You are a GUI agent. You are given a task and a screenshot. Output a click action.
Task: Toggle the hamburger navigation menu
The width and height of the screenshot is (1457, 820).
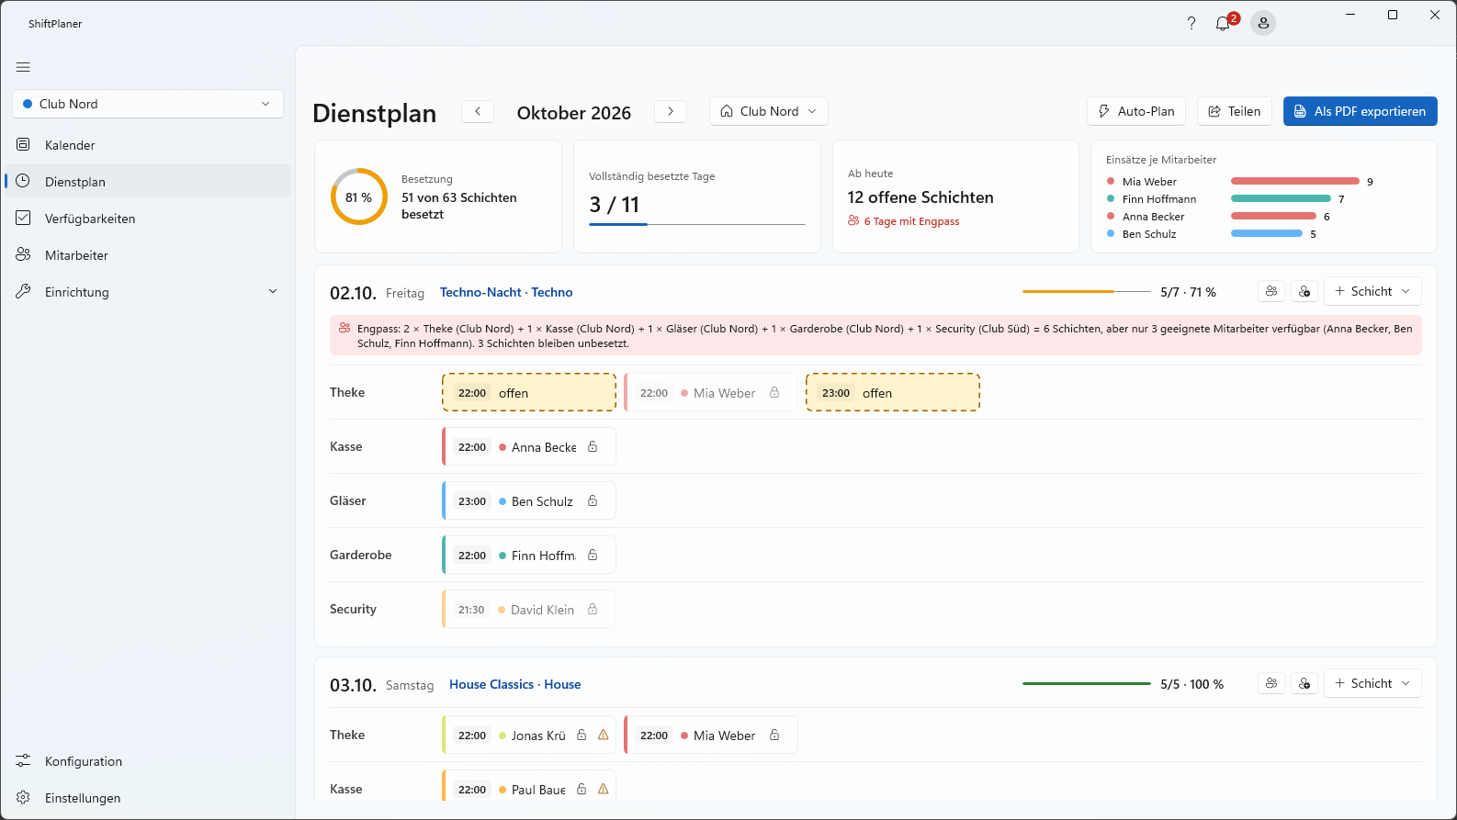coord(23,67)
